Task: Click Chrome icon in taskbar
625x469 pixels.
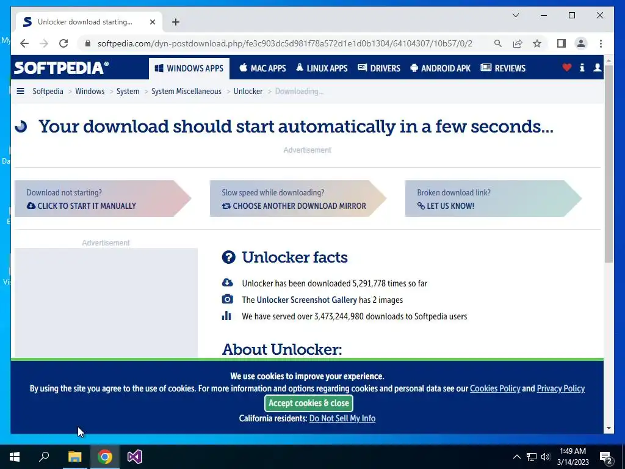Action: (x=105, y=457)
